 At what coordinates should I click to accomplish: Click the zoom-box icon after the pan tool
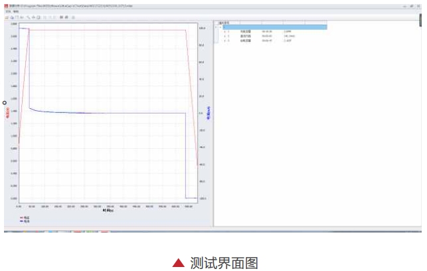coord(39,17)
